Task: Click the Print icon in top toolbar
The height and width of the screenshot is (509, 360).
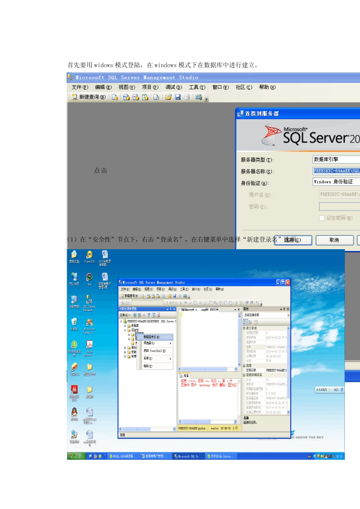Action: (187, 97)
